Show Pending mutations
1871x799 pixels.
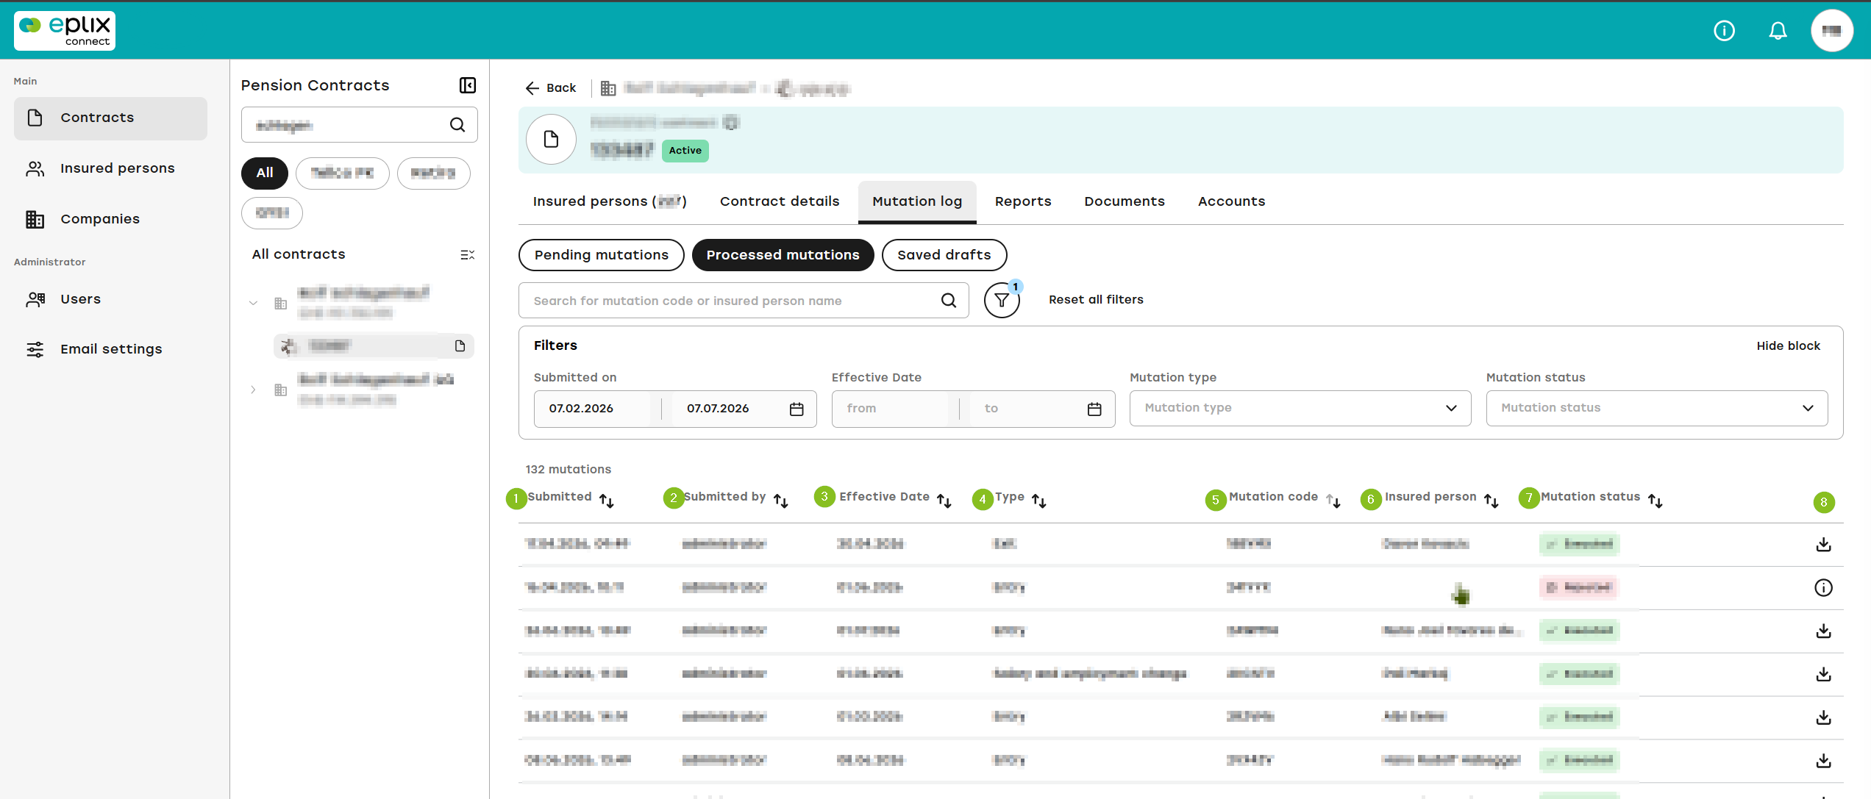click(x=602, y=255)
